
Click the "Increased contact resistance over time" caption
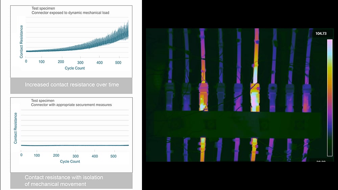pos(72,85)
